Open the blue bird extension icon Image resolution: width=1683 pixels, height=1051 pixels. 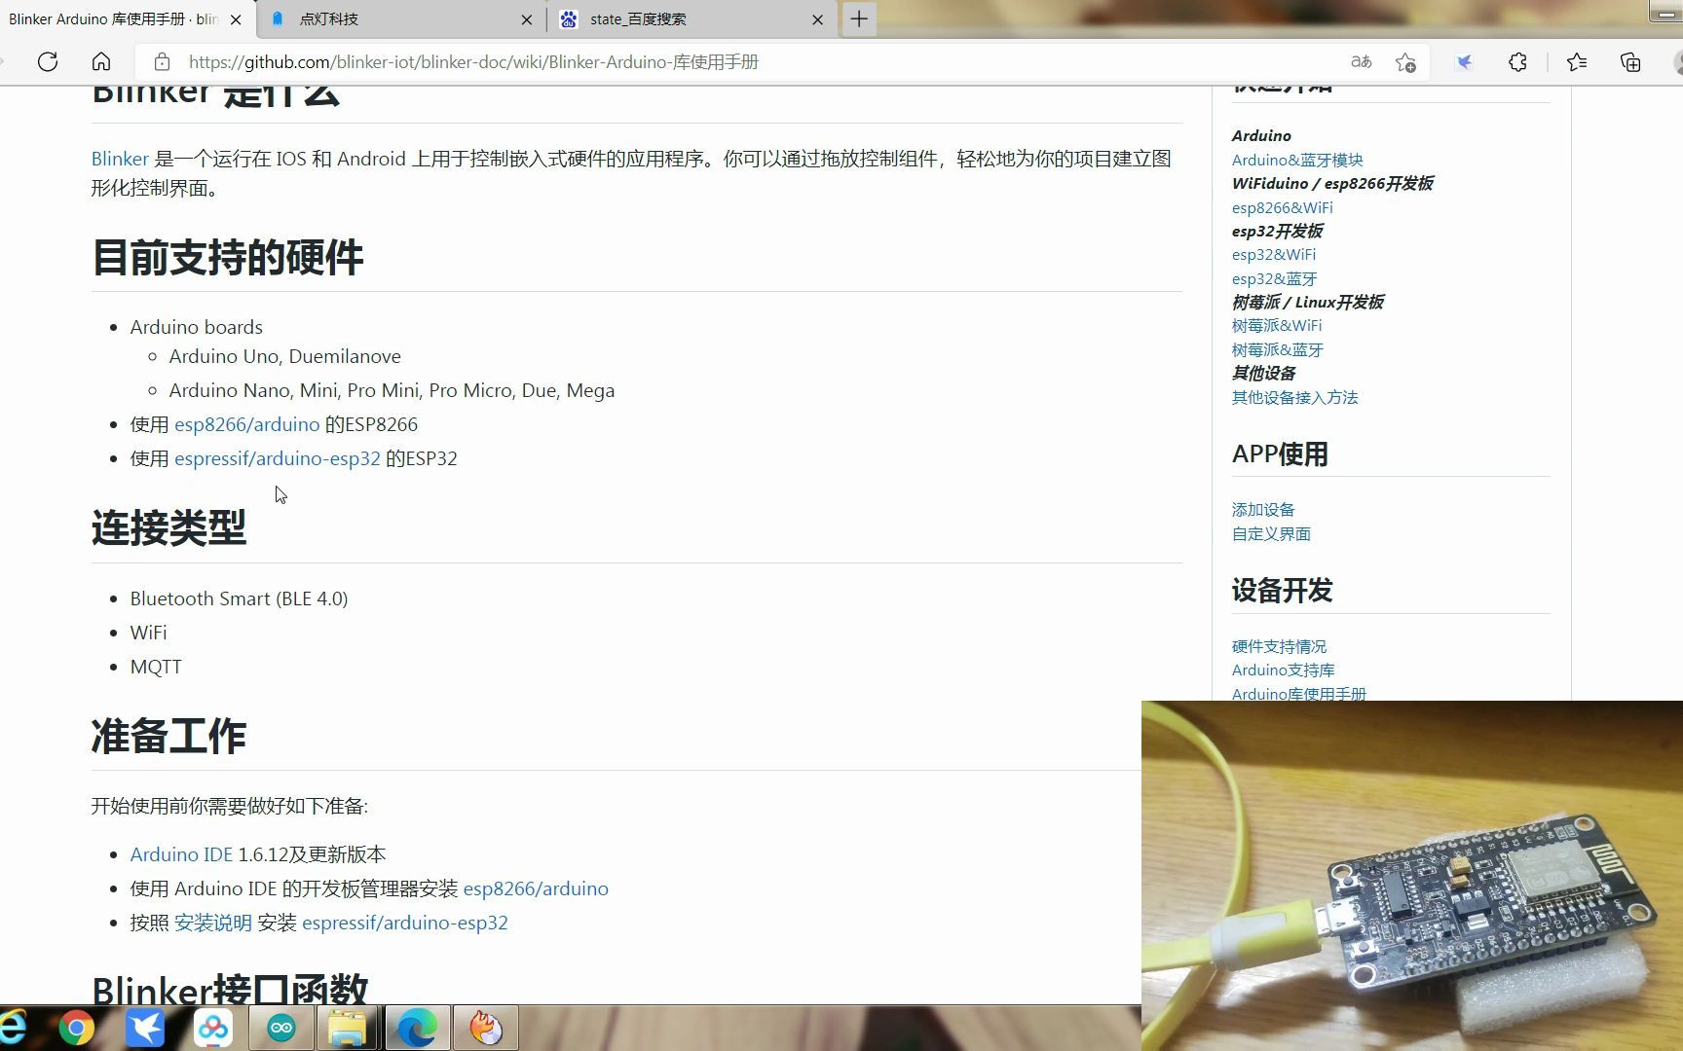coord(1464,61)
